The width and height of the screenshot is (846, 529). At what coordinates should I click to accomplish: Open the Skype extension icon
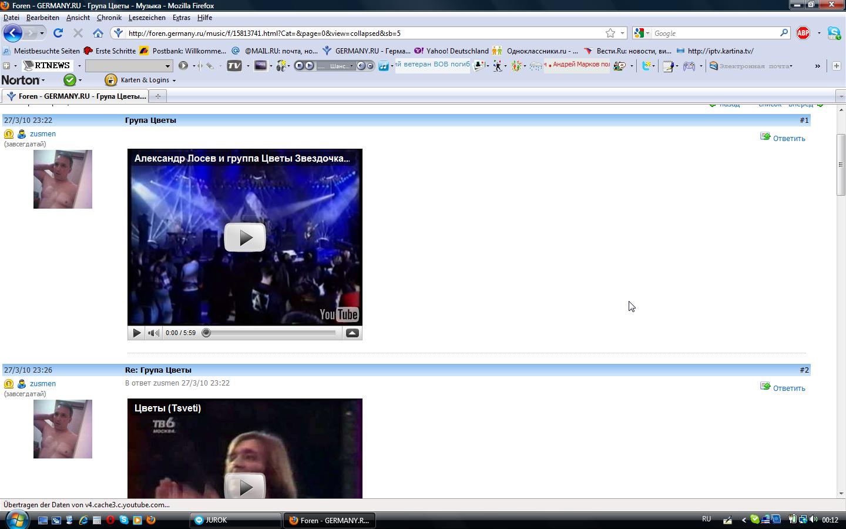coord(834,33)
